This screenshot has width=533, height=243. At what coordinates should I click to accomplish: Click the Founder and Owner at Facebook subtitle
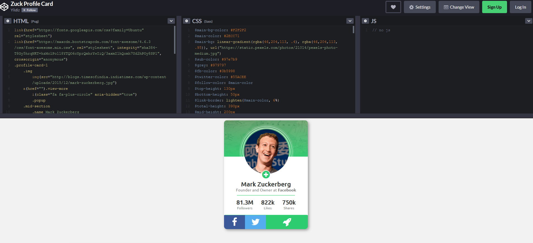(266, 190)
